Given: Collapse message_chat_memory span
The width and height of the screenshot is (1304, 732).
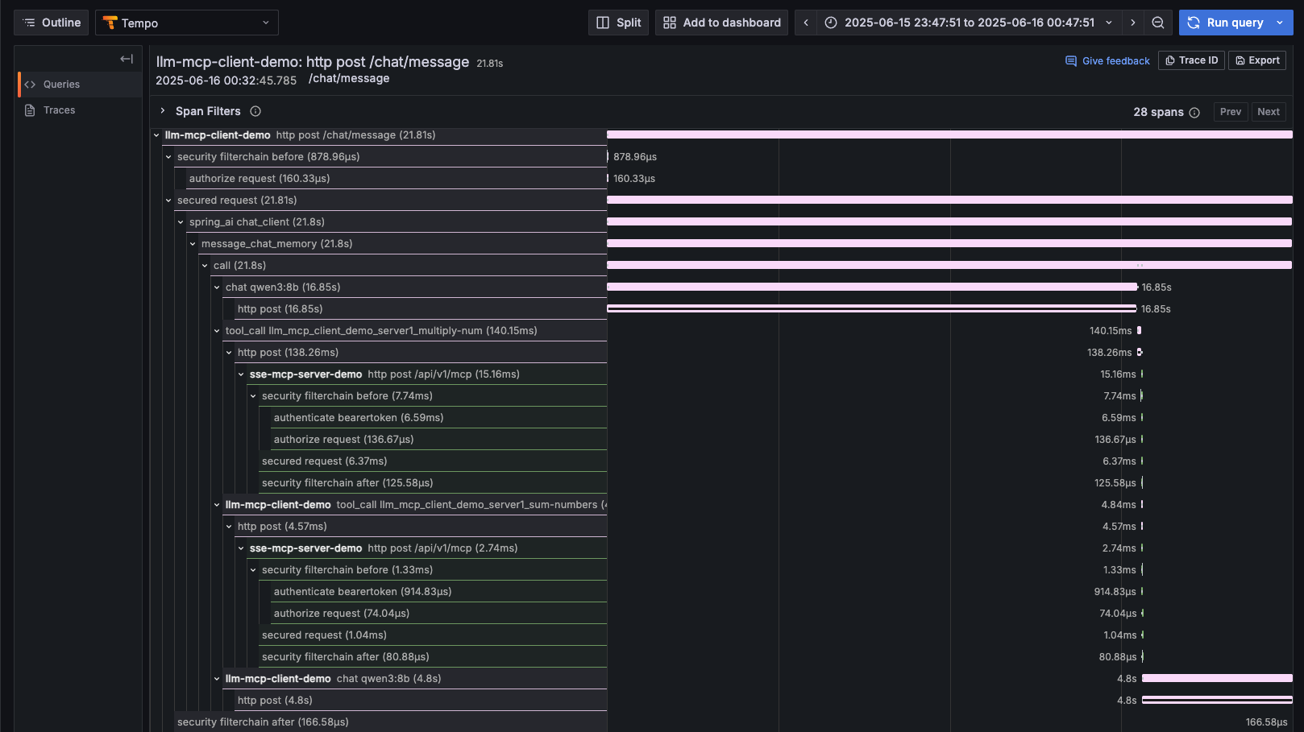Looking at the screenshot, I should tap(193, 244).
